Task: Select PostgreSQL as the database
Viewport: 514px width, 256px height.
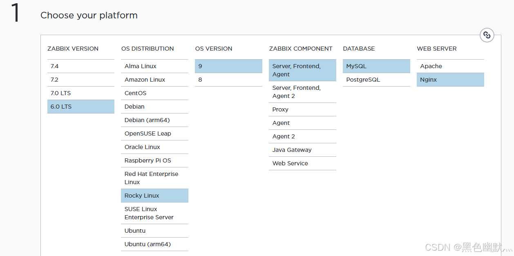Action: (377, 80)
